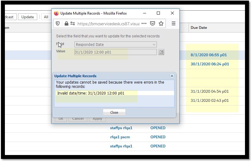Open the 30/1/2020 06:24 due date record
252x162 pixels.
coord(210,64)
